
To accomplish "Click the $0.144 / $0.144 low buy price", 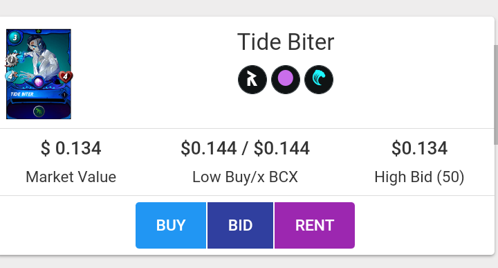I will (x=245, y=148).
